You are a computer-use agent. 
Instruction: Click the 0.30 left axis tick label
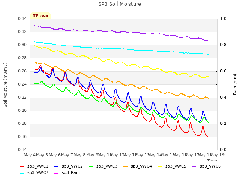pyautogui.click(x=22, y=45)
